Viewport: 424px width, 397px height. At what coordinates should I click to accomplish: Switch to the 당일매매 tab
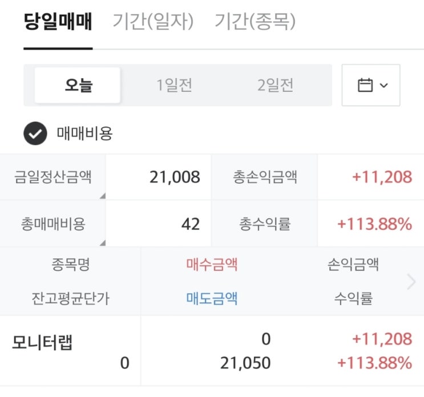(58, 22)
